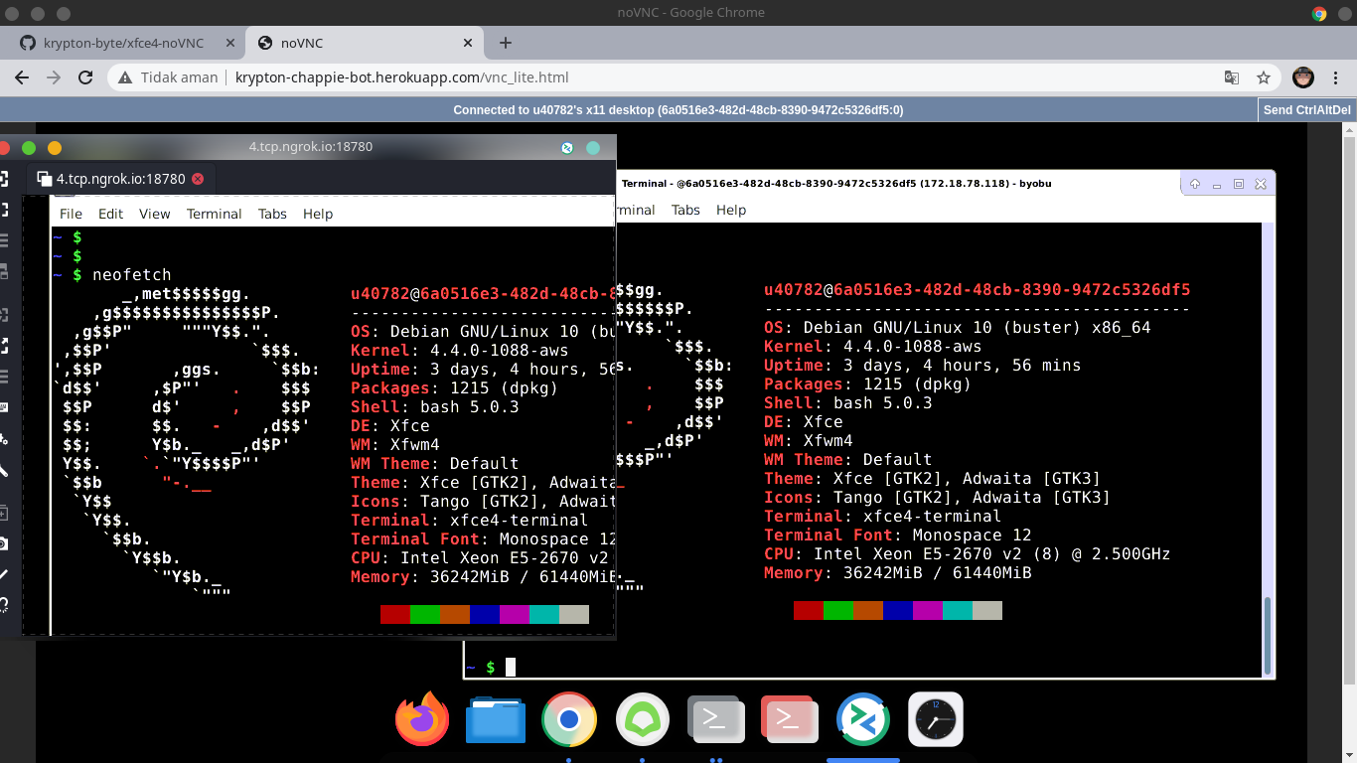The height and width of the screenshot is (763, 1357).
Task: Open the Chrome profile avatar
Action: click(1302, 77)
